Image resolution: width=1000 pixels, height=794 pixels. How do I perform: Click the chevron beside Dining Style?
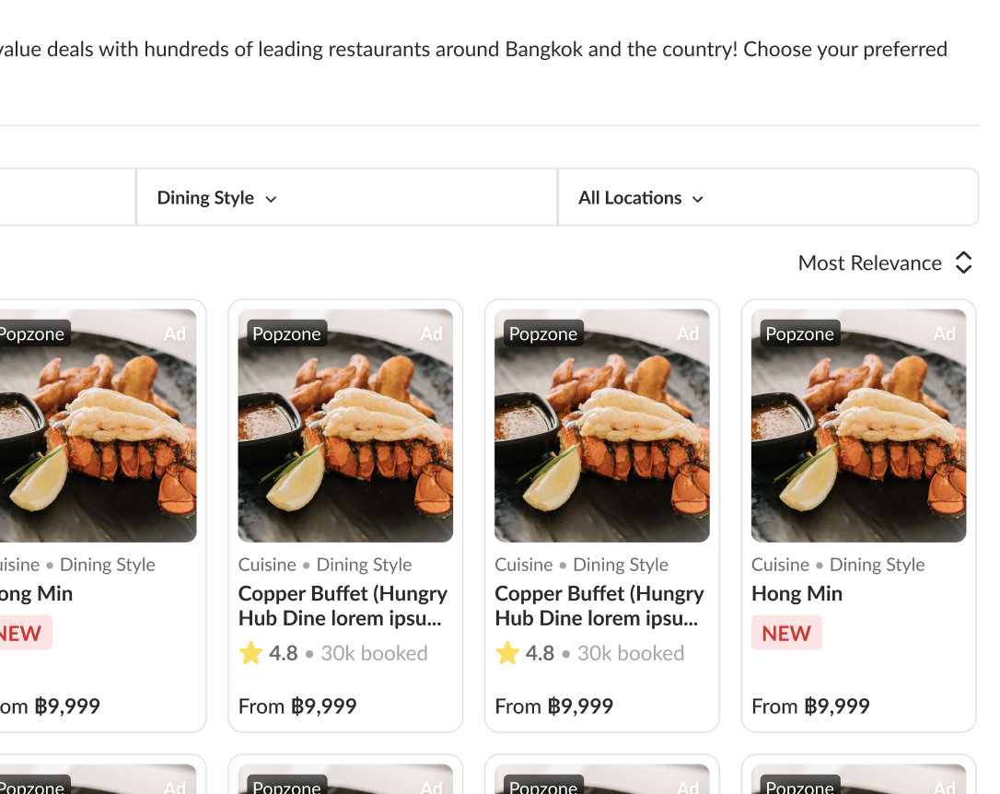click(271, 199)
